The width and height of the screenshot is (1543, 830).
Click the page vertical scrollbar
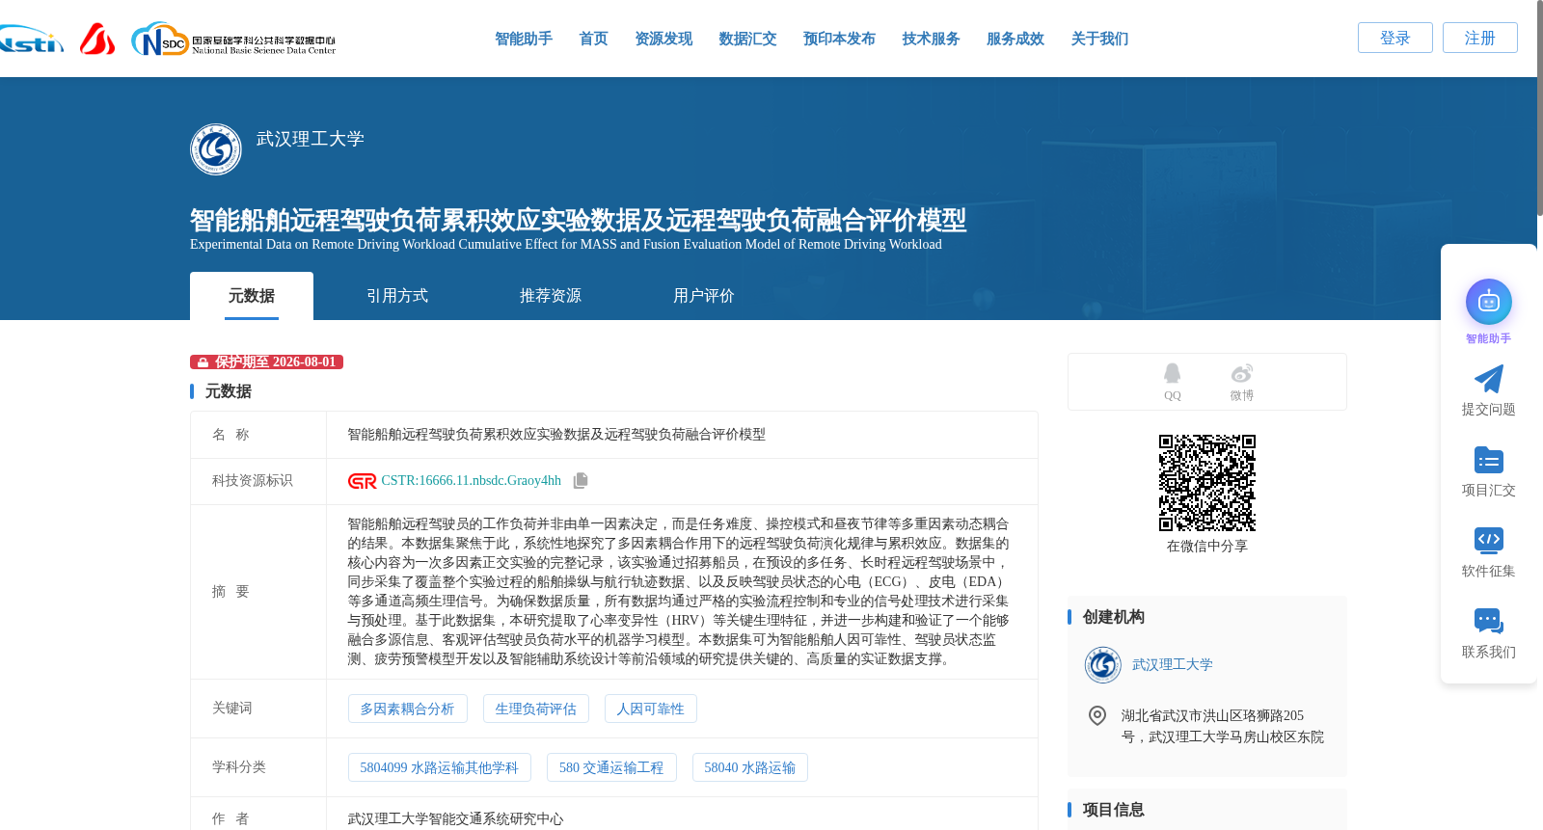(x=1538, y=109)
